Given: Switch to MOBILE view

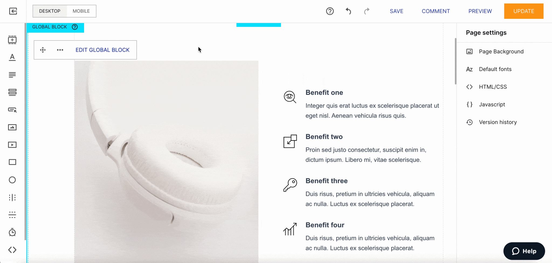Looking at the screenshot, I should tap(81, 11).
